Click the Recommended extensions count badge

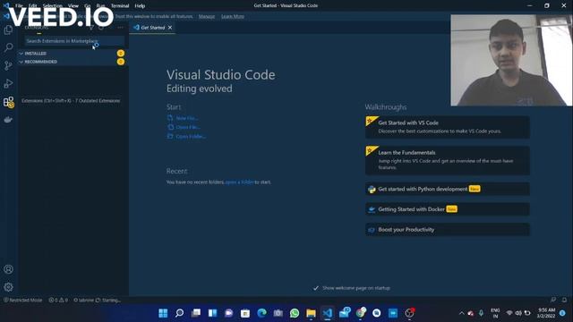pos(121,62)
